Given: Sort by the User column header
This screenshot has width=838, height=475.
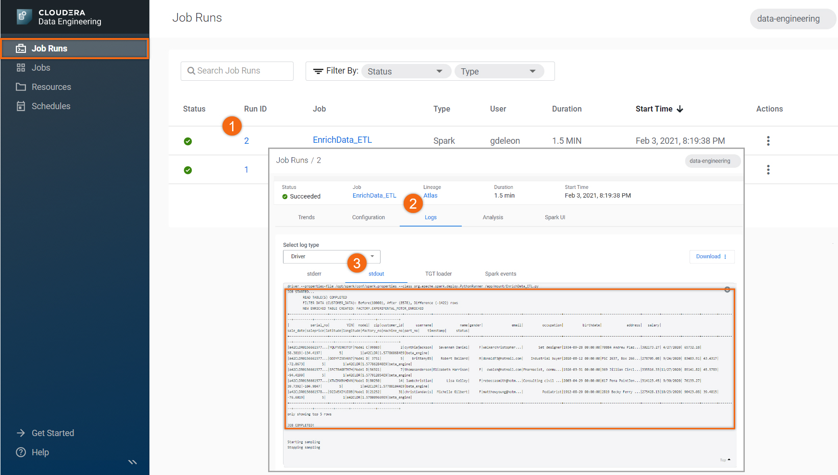Looking at the screenshot, I should point(498,109).
